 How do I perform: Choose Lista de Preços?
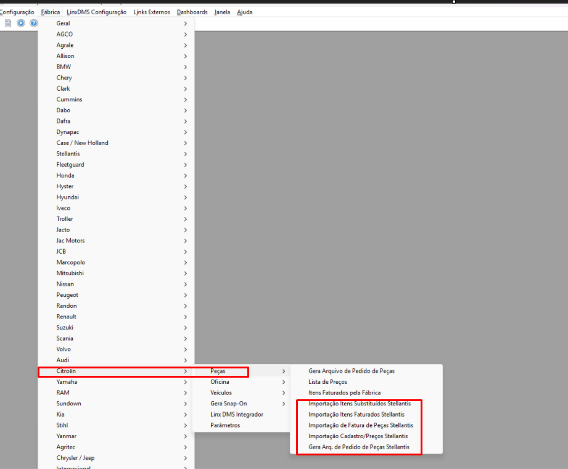[x=366, y=382]
